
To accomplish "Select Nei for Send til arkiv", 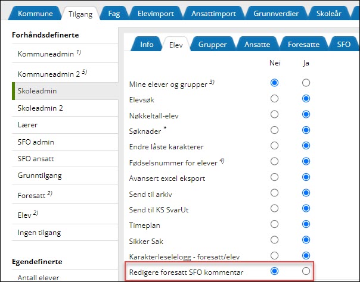I will (x=275, y=193).
